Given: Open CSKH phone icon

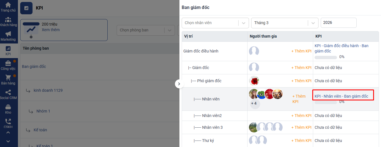Looking at the screenshot, I should click(8, 122).
